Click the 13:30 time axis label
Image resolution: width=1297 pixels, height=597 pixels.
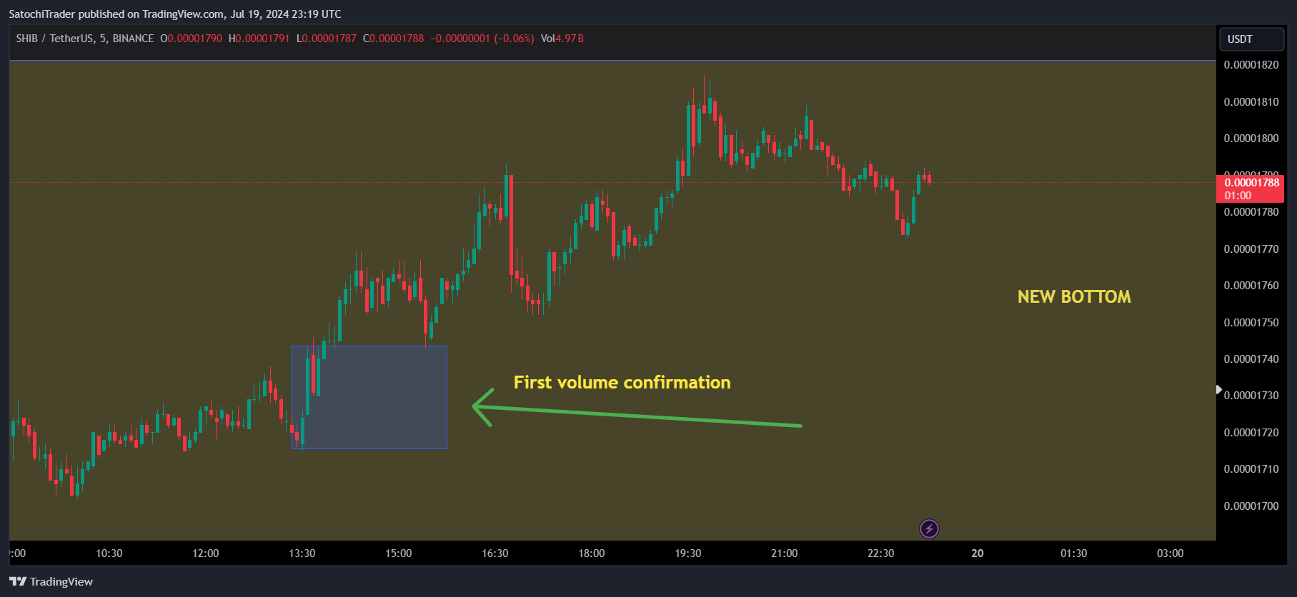click(x=302, y=553)
